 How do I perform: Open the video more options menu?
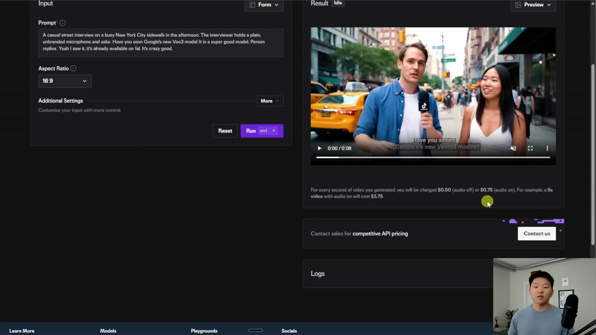click(x=547, y=148)
